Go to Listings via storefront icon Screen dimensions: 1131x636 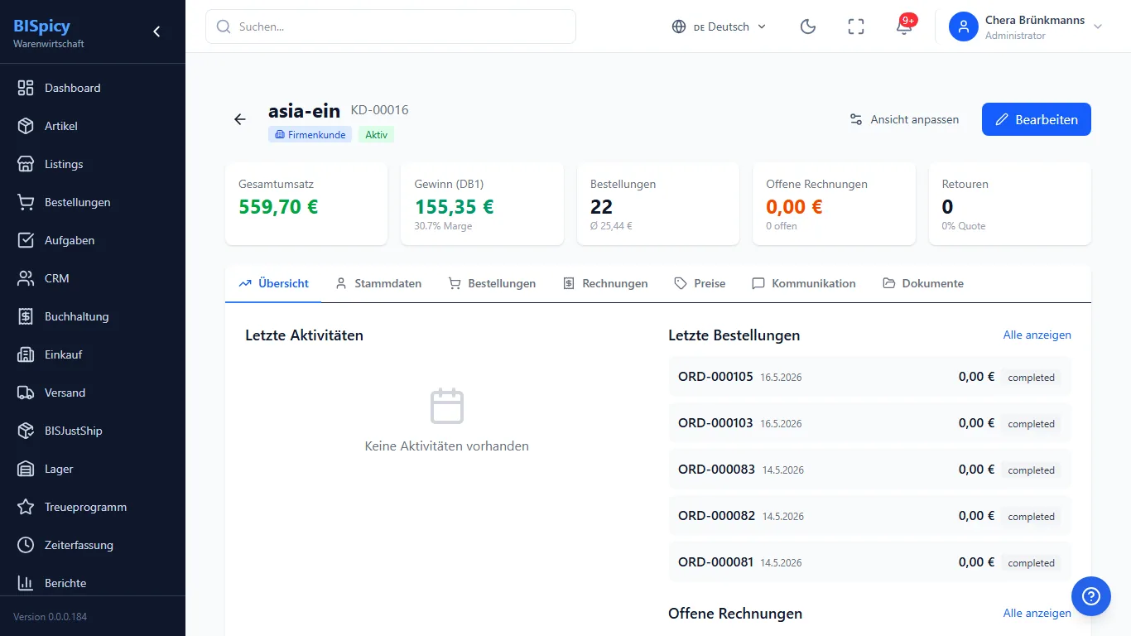point(26,164)
